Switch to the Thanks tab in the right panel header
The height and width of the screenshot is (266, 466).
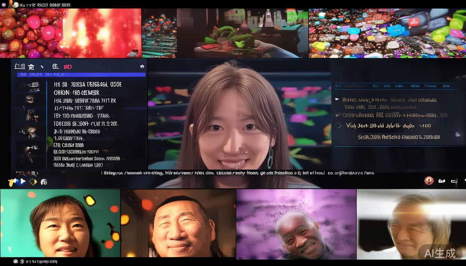(x=430, y=86)
